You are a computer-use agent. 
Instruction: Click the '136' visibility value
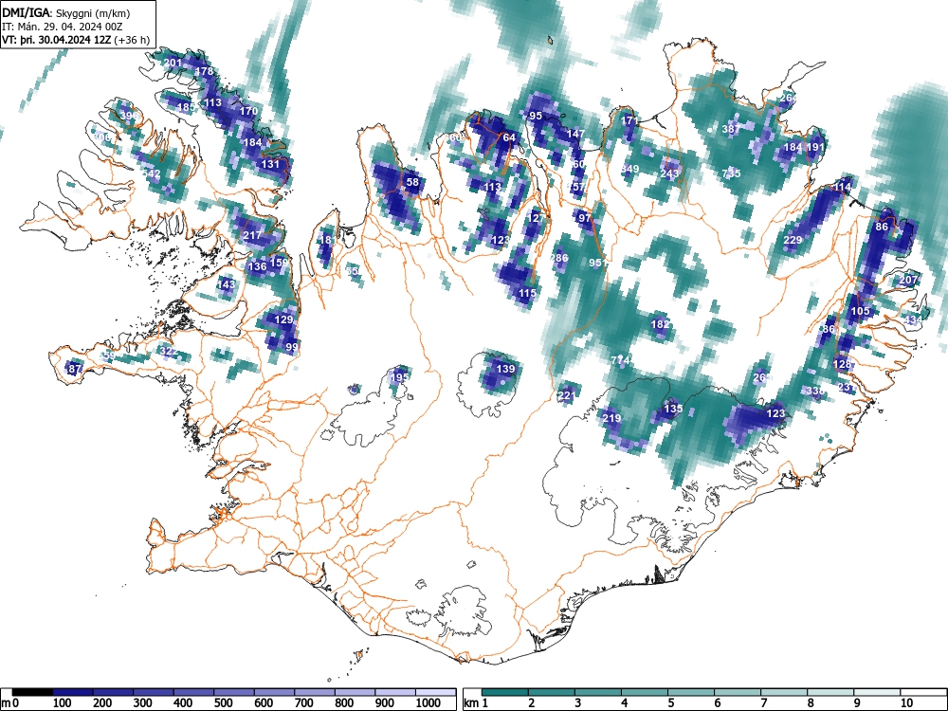click(257, 266)
